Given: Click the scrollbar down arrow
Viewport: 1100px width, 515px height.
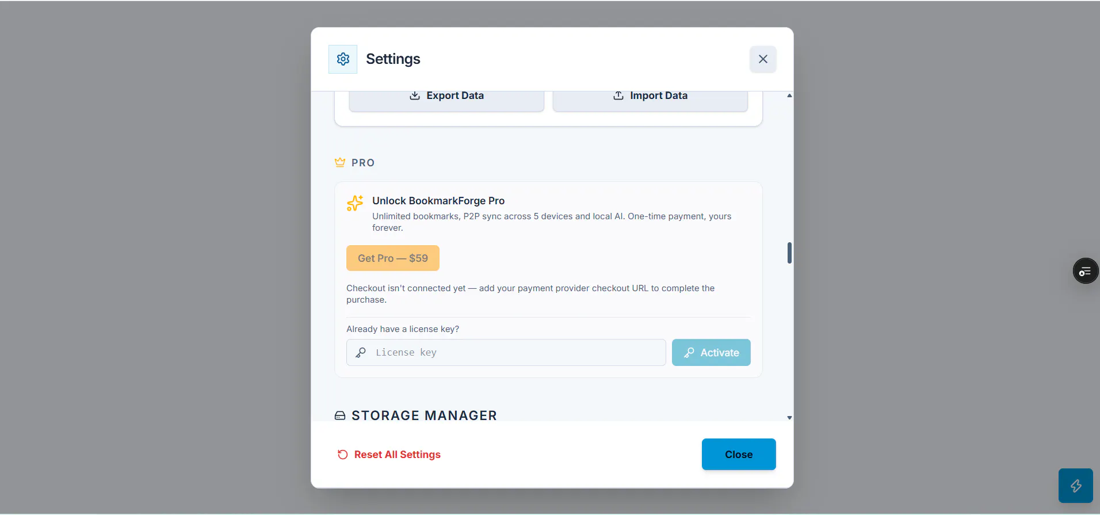Looking at the screenshot, I should [x=789, y=418].
